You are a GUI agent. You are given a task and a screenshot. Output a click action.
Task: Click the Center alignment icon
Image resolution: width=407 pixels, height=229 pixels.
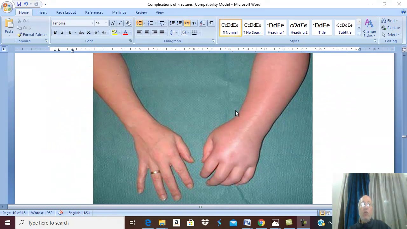click(147, 32)
